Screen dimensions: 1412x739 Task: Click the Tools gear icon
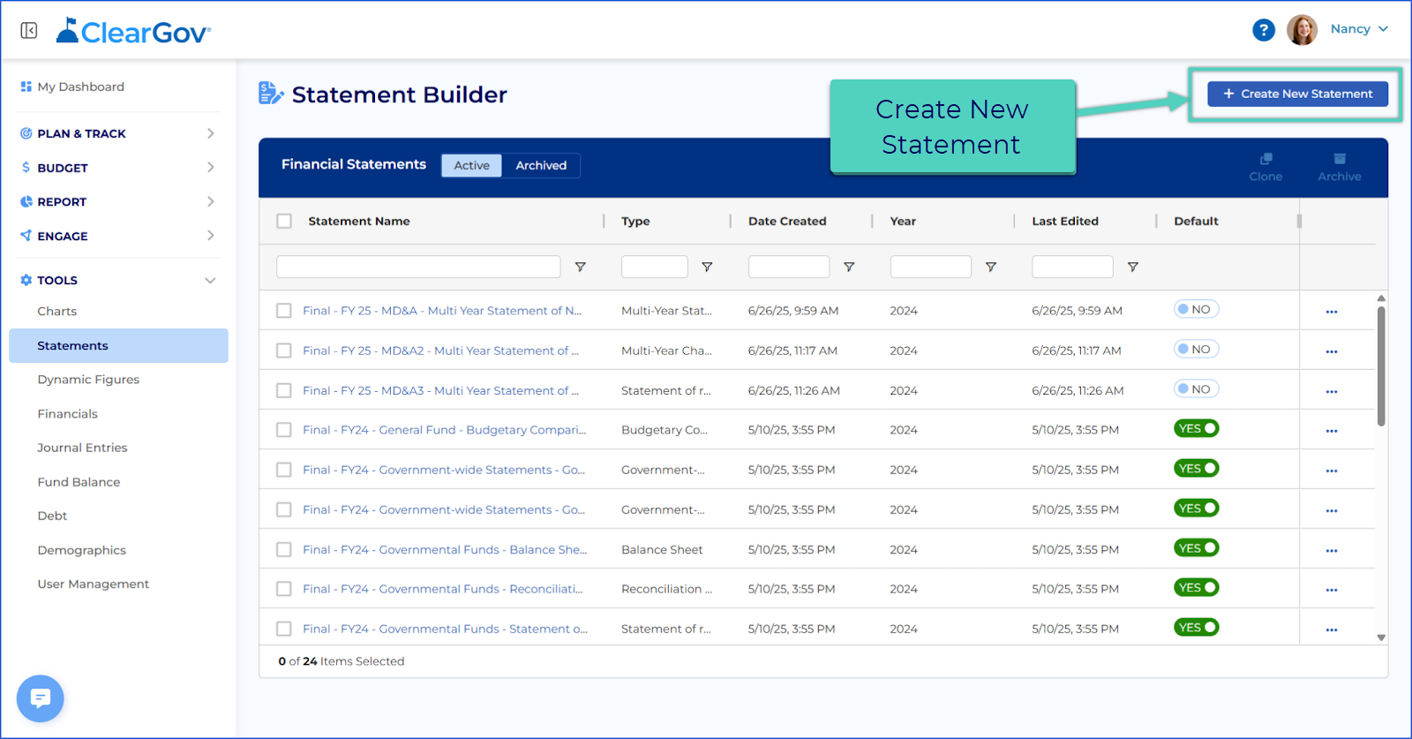coord(26,280)
